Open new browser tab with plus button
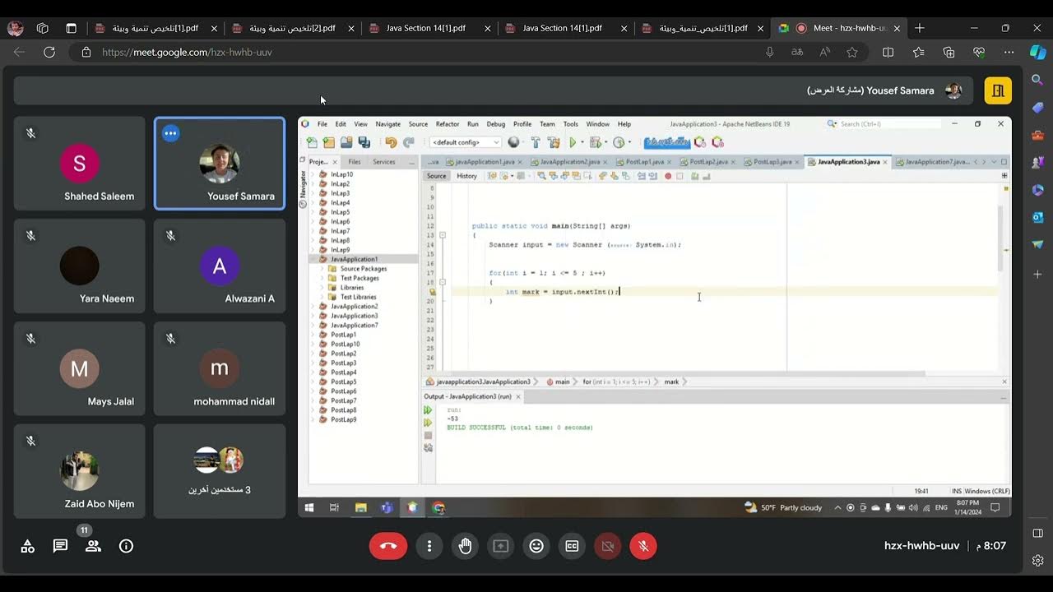 920,28
